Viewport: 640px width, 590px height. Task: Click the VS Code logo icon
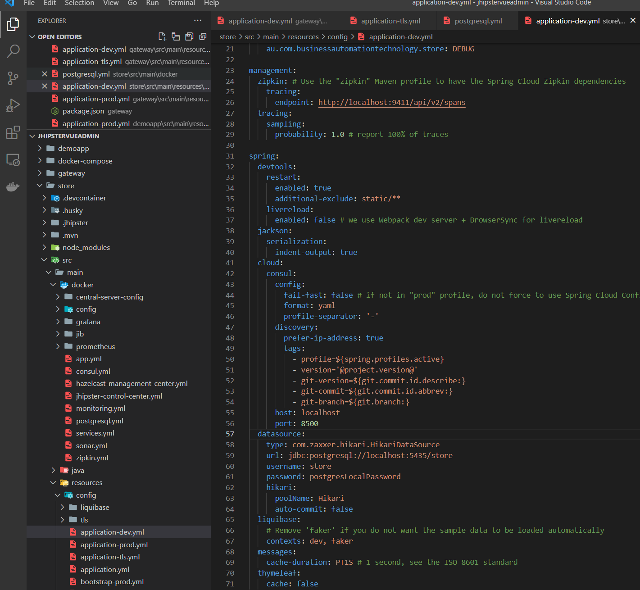[x=9, y=3]
